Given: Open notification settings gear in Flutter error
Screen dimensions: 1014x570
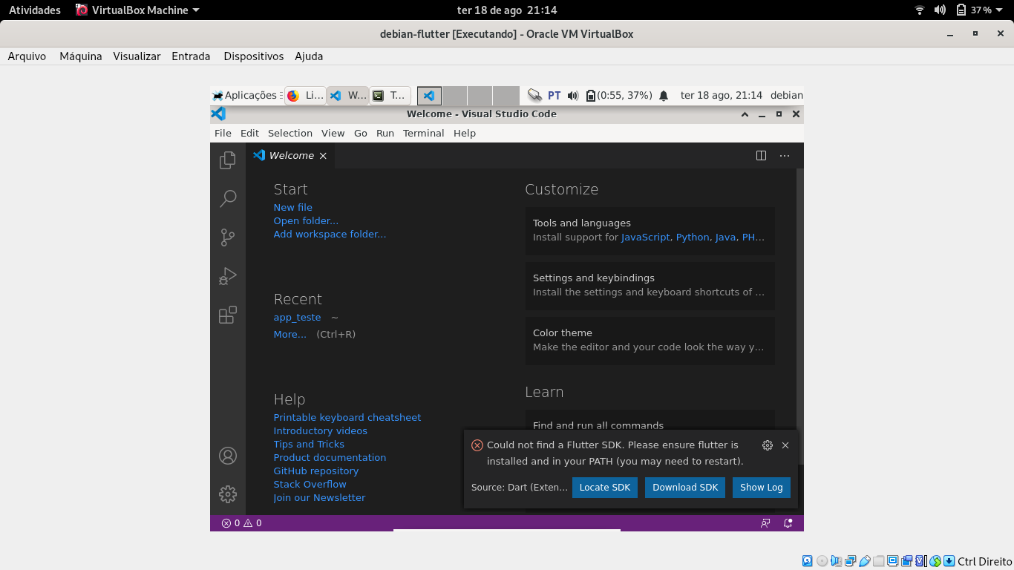Looking at the screenshot, I should [x=768, y=445].
